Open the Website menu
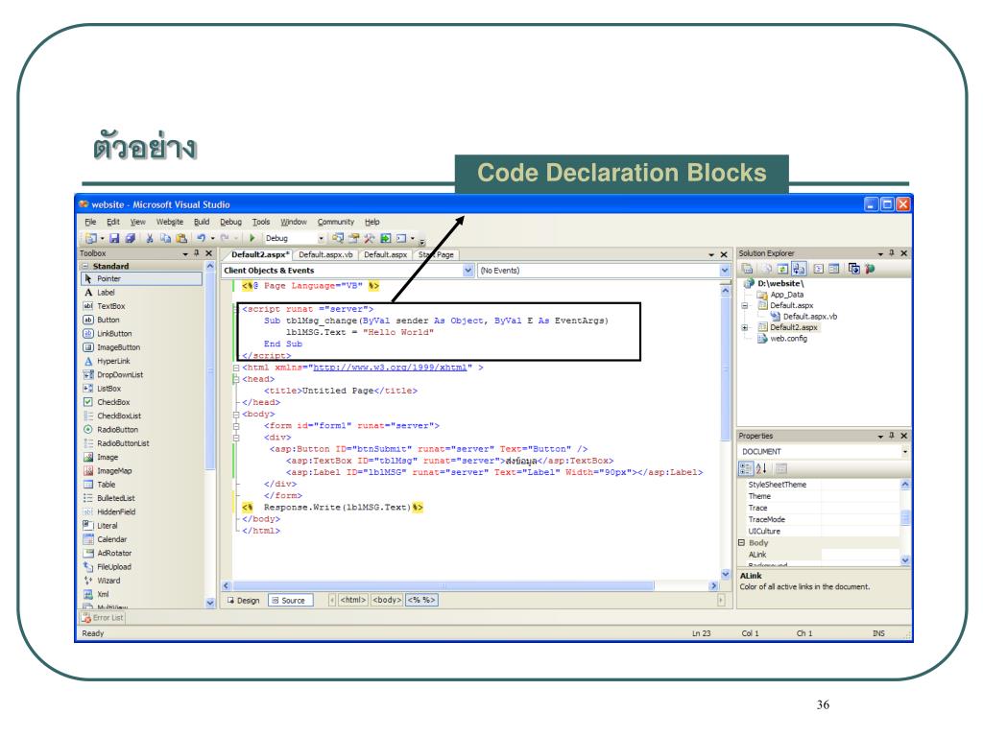Screen dimensions: 983x737 tap(169, 222)
